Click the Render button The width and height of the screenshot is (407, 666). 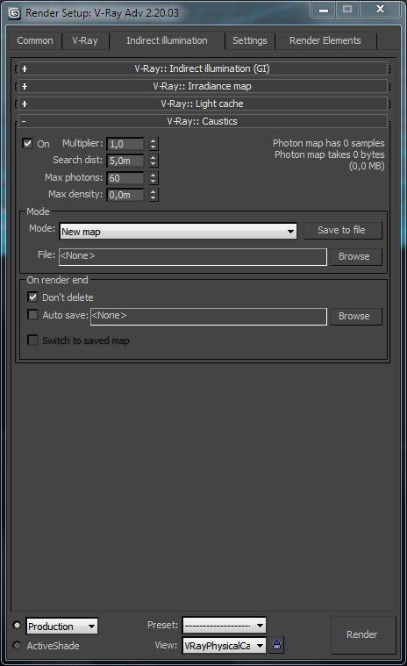pos(363,634)
